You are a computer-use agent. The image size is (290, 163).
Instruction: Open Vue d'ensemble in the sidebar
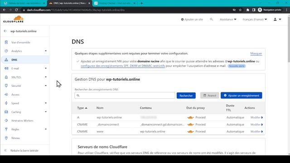20,42
